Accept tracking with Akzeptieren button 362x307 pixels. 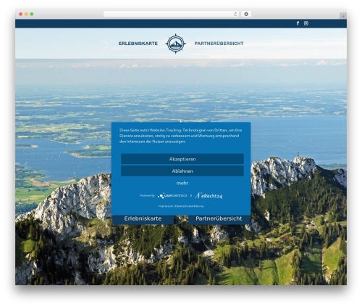click(182, 159)
